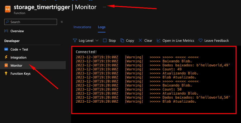Image resolution: width=241 pixels, height=123 pixels.
Task: Click the Log Level filter funnel icon
Action: [x=75, y=40]
